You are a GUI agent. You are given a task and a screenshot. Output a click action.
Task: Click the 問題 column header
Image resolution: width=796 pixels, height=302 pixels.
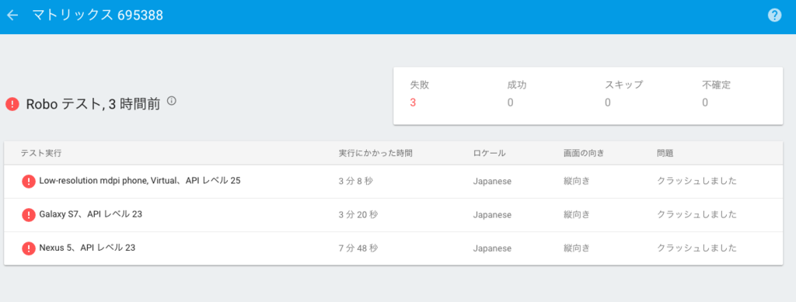click(665, 153)
